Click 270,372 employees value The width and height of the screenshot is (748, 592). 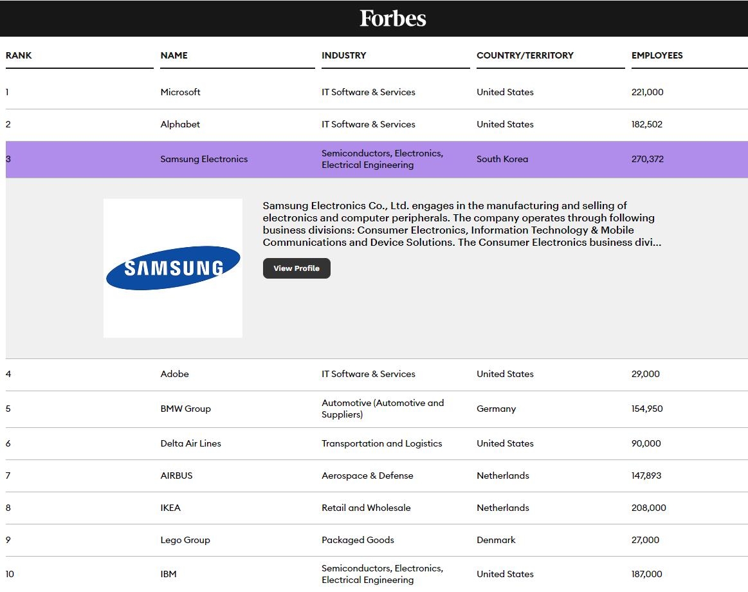[647, 159]
